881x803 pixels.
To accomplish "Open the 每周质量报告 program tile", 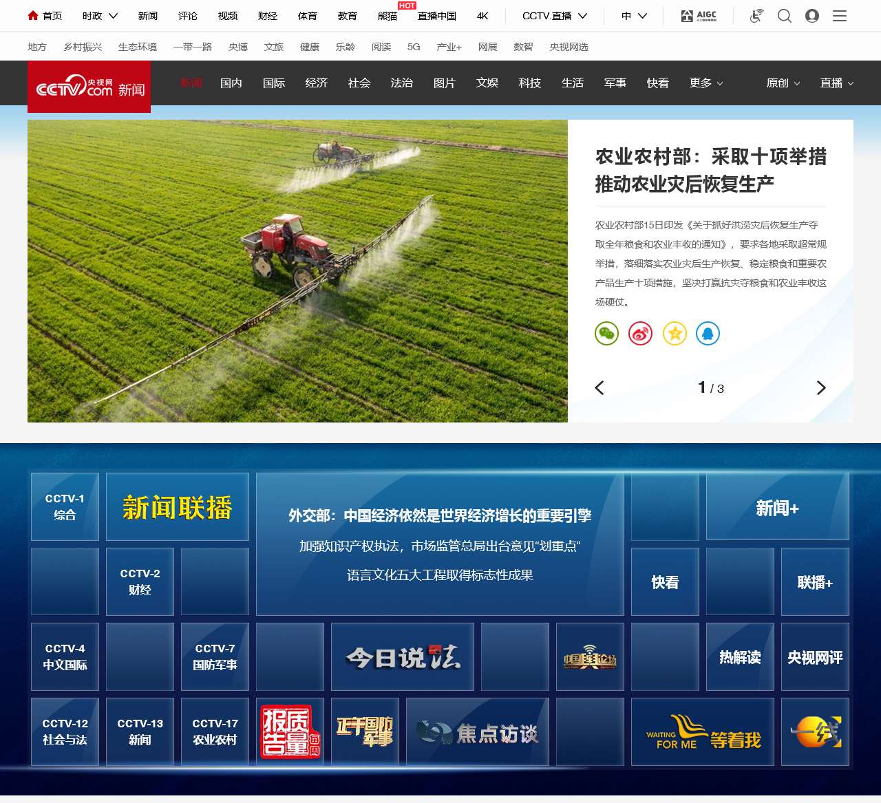I will pyautogui.click(x=290, y=731).
